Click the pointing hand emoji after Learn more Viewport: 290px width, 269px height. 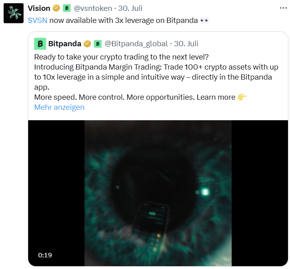[x=242, y=97]
